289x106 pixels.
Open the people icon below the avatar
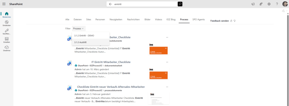(x=283, y=11)
